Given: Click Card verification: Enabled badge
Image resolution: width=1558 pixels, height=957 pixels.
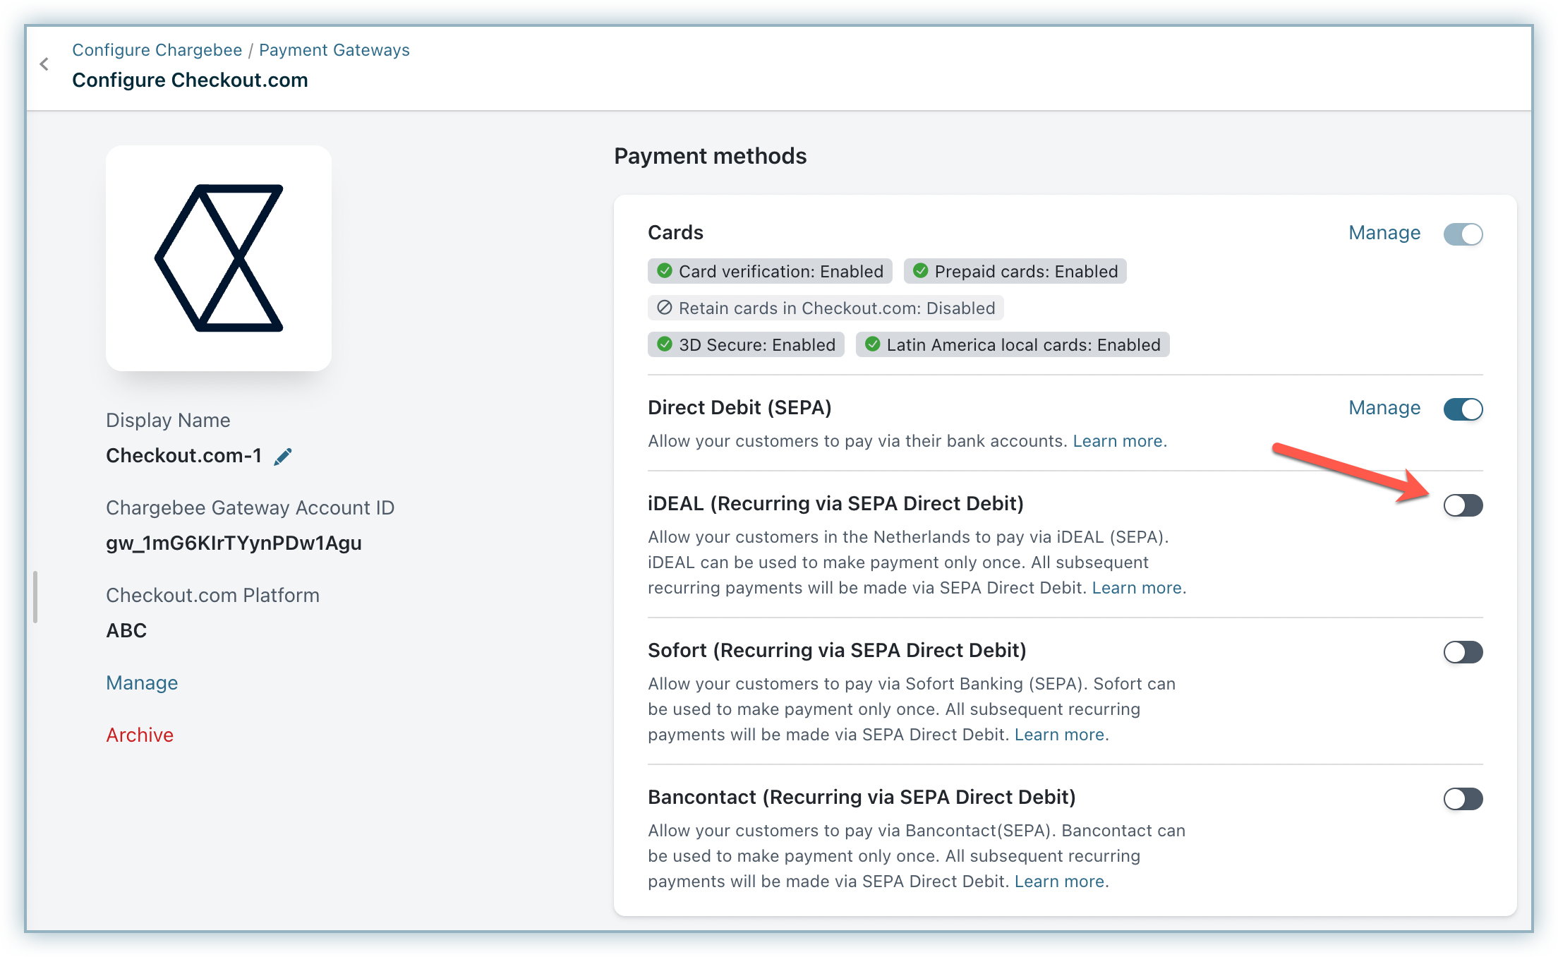Looking at the screenshot, I should click(x=770, y=271).
